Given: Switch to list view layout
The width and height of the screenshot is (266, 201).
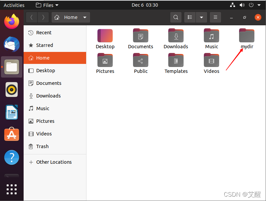Looking at the screenshot, I should [190, 17].
